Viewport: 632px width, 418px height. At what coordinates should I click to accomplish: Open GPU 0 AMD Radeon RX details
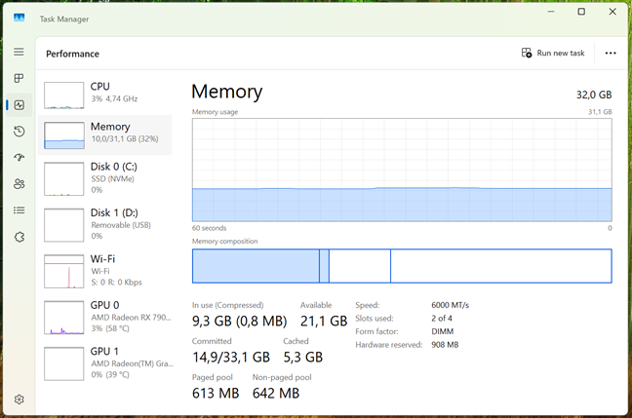[x=105, y=317]
